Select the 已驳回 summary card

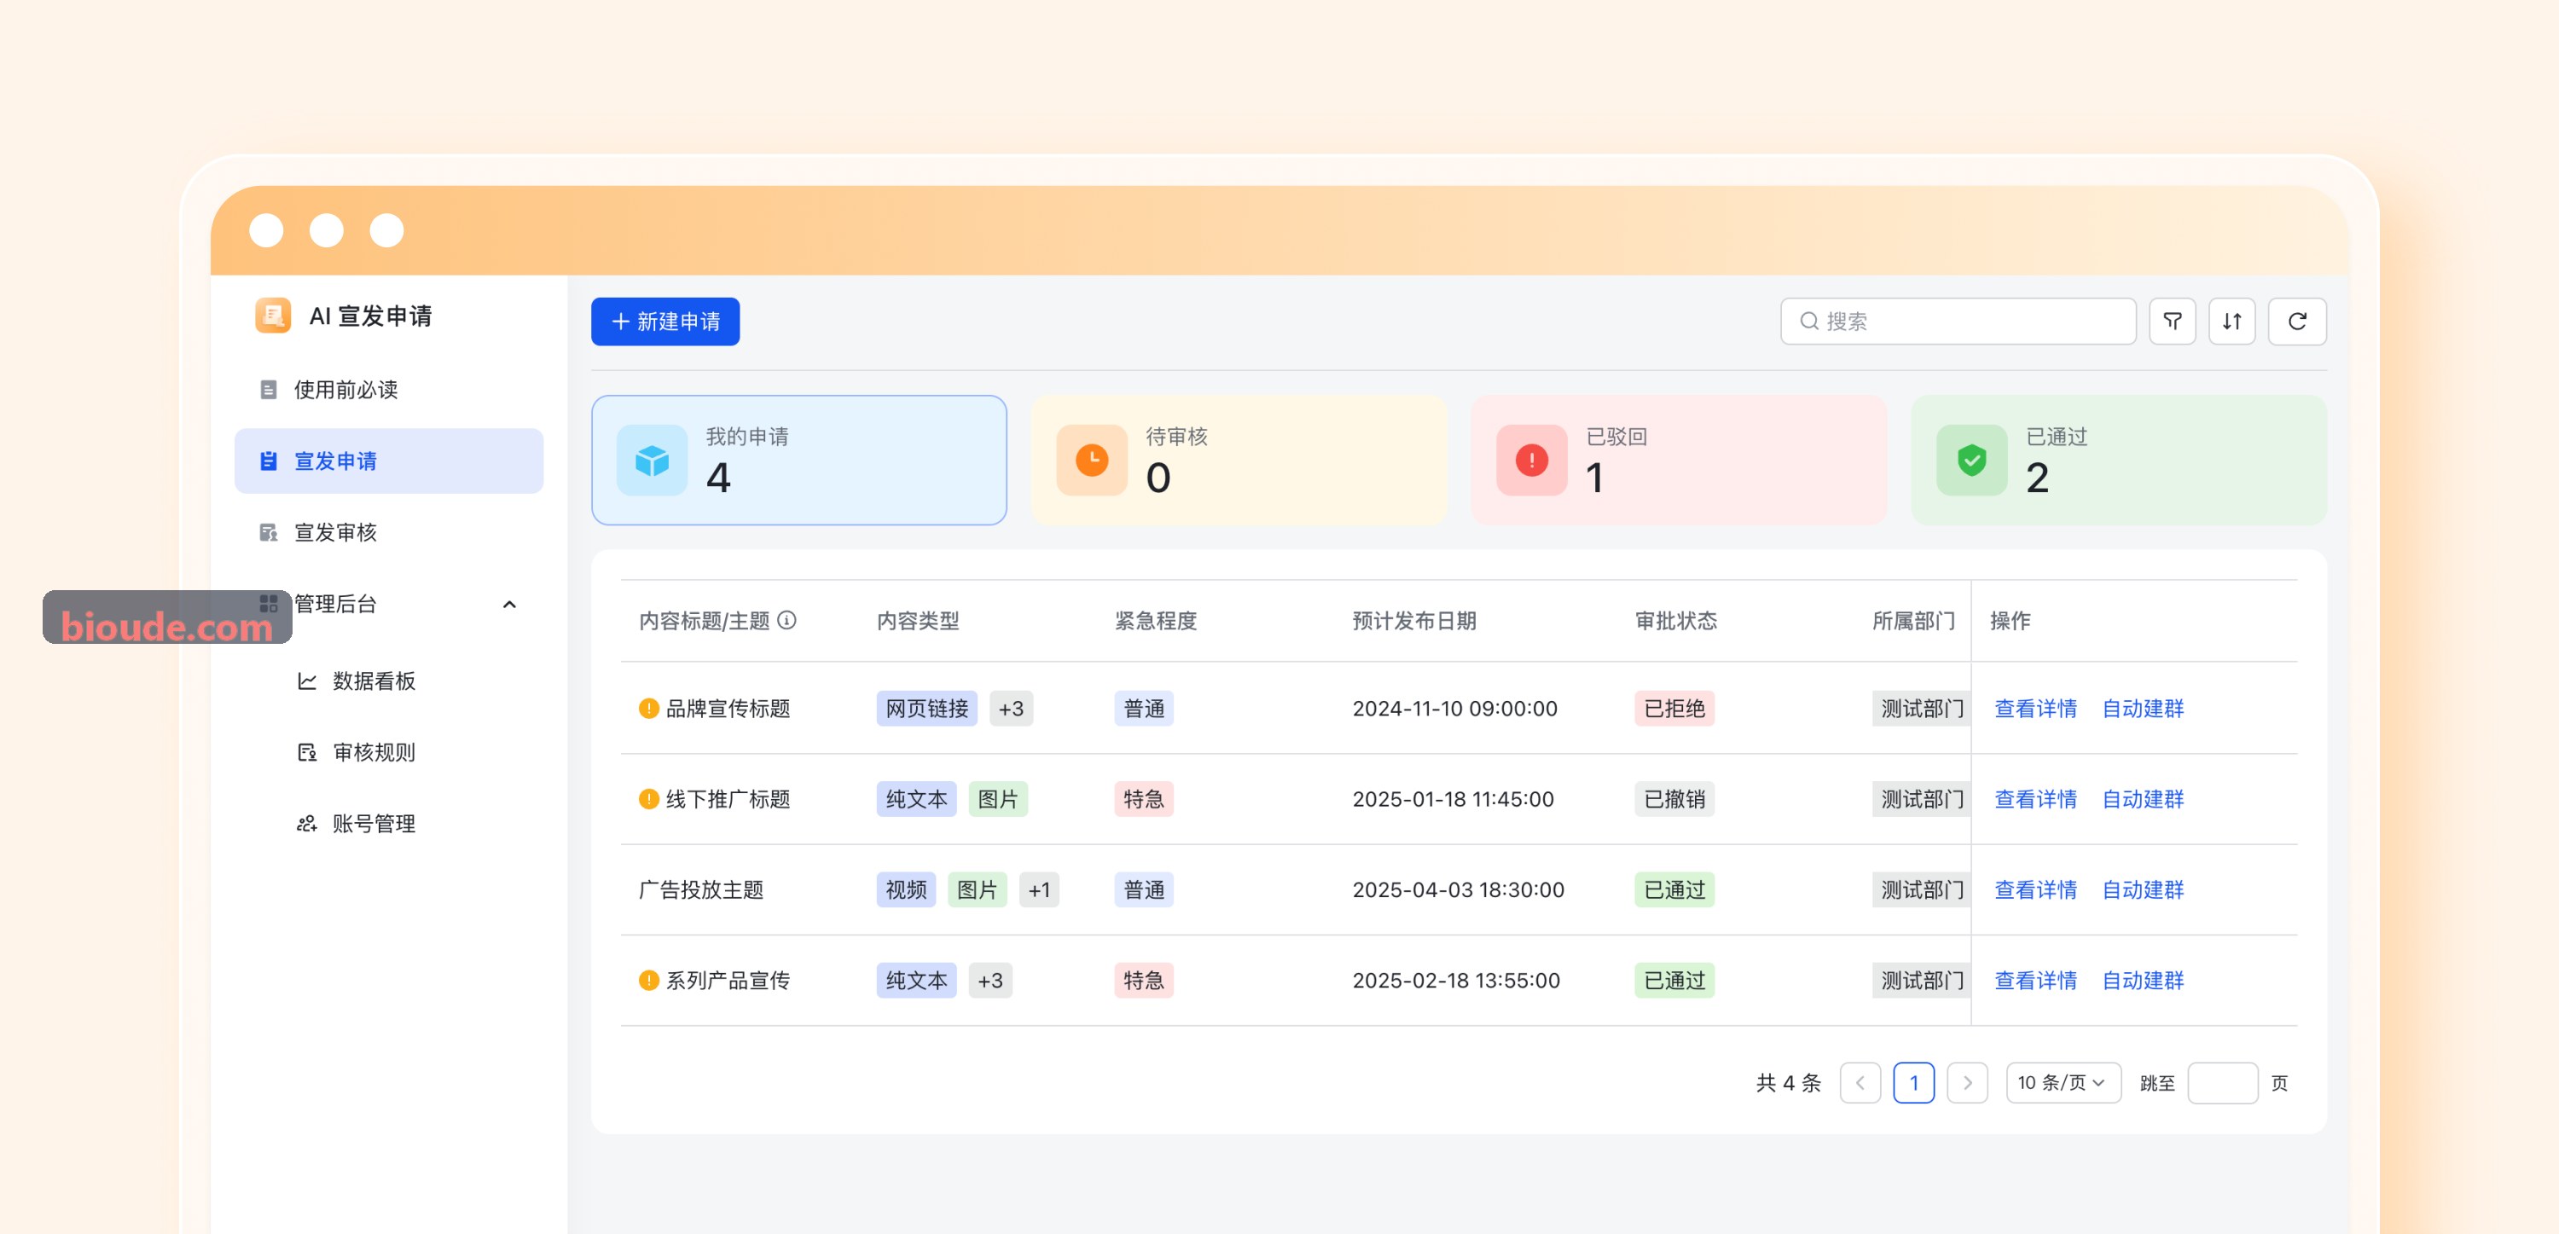tap(1678, 460)
